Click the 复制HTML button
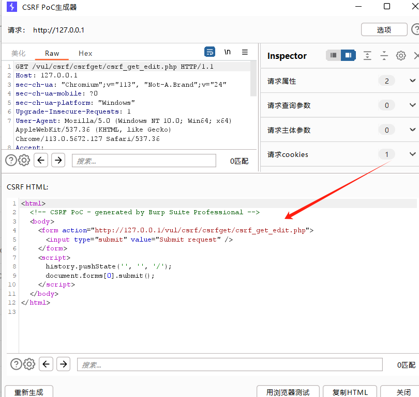The height and width of the screenshot is (397, 419). (350, 392)
